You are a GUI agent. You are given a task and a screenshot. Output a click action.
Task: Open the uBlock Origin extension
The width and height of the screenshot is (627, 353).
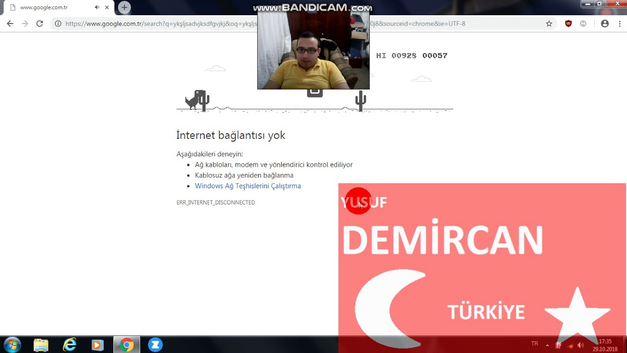coord(568,24)
